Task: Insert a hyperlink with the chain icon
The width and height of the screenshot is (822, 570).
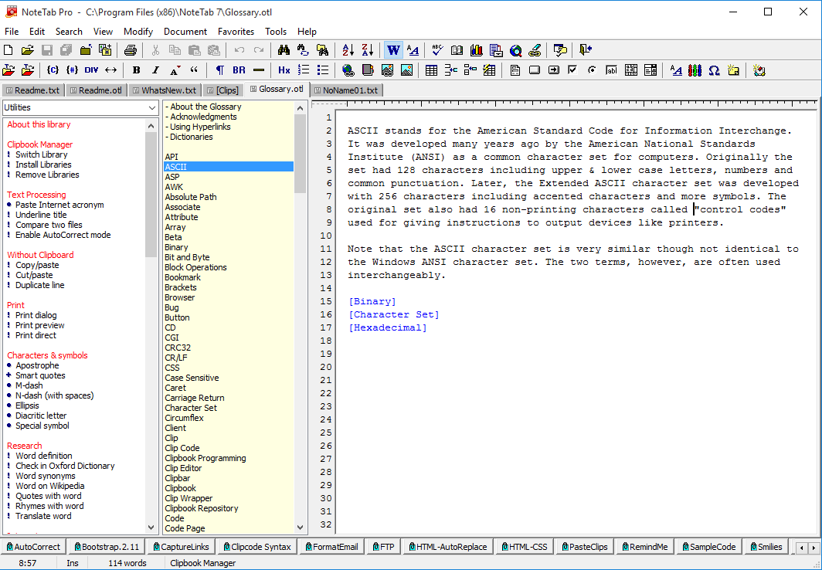Action: click(535, 49)
